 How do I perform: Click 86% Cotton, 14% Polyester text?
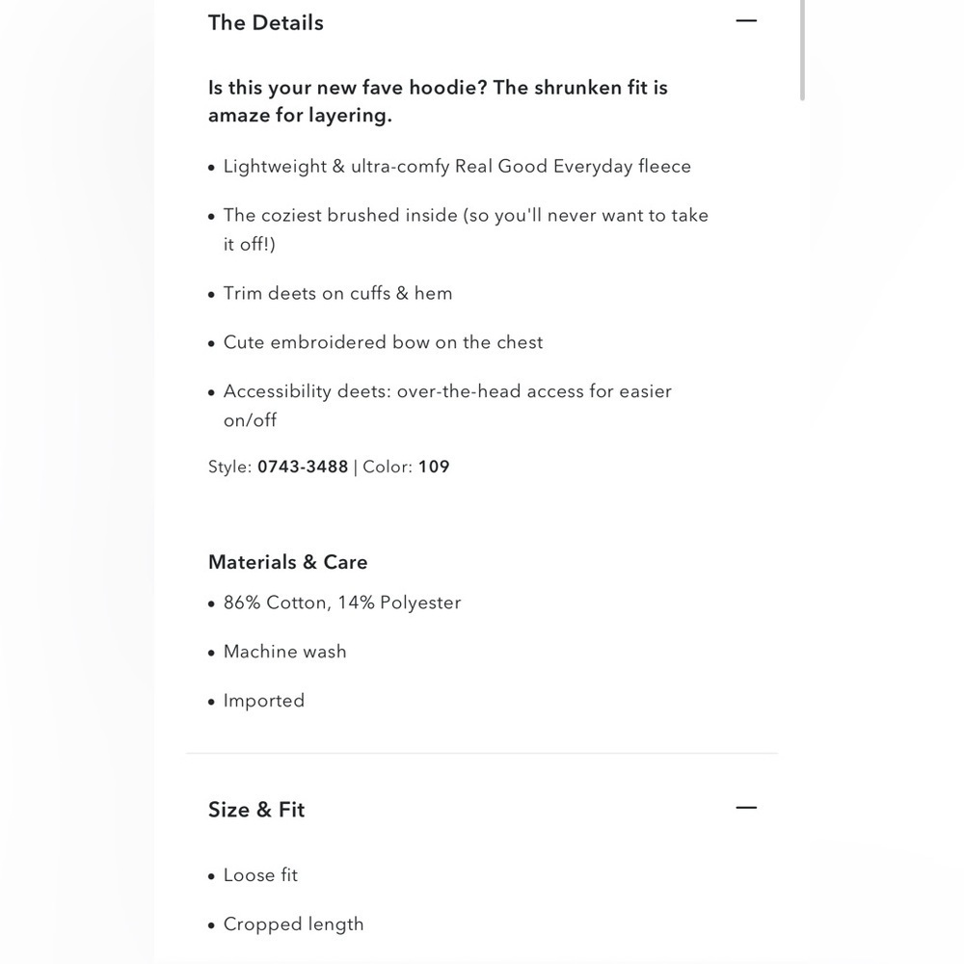[342, 602]
